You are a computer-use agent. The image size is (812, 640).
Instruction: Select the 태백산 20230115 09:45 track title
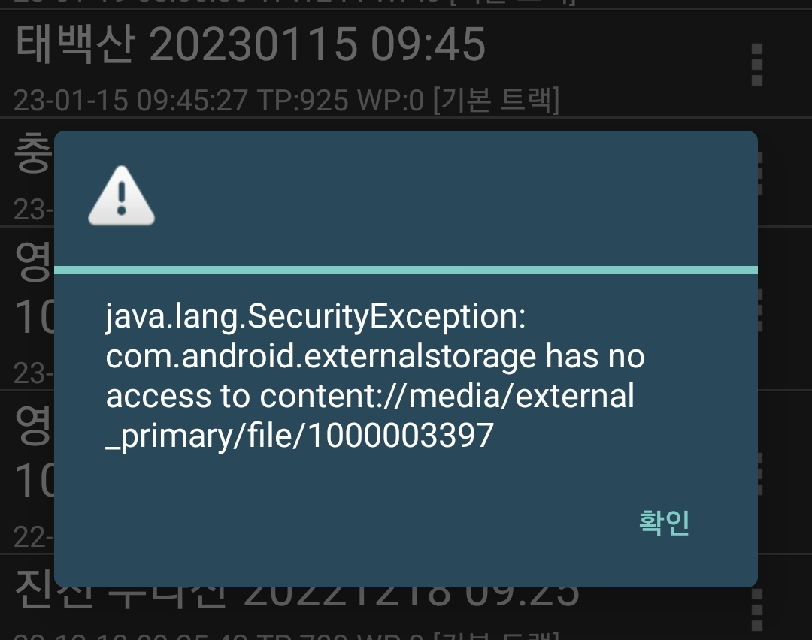250,44
